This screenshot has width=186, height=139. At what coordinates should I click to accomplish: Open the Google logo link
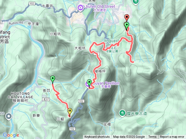click(x=11, y=135)
